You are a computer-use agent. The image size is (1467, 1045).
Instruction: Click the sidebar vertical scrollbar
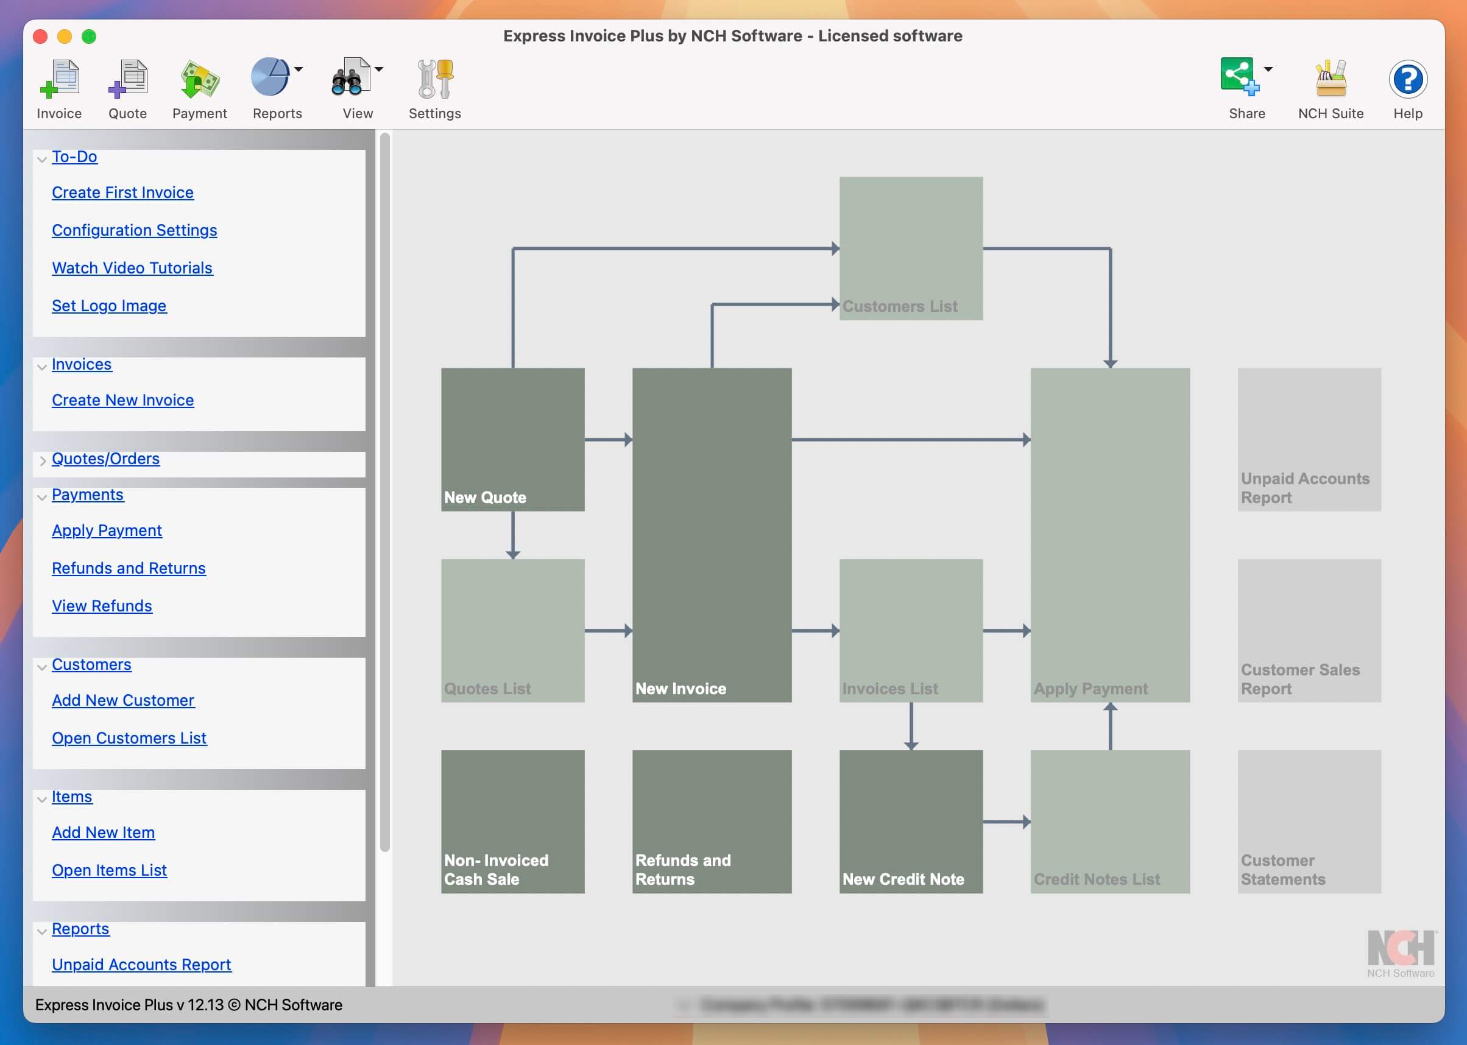point(385,491)
